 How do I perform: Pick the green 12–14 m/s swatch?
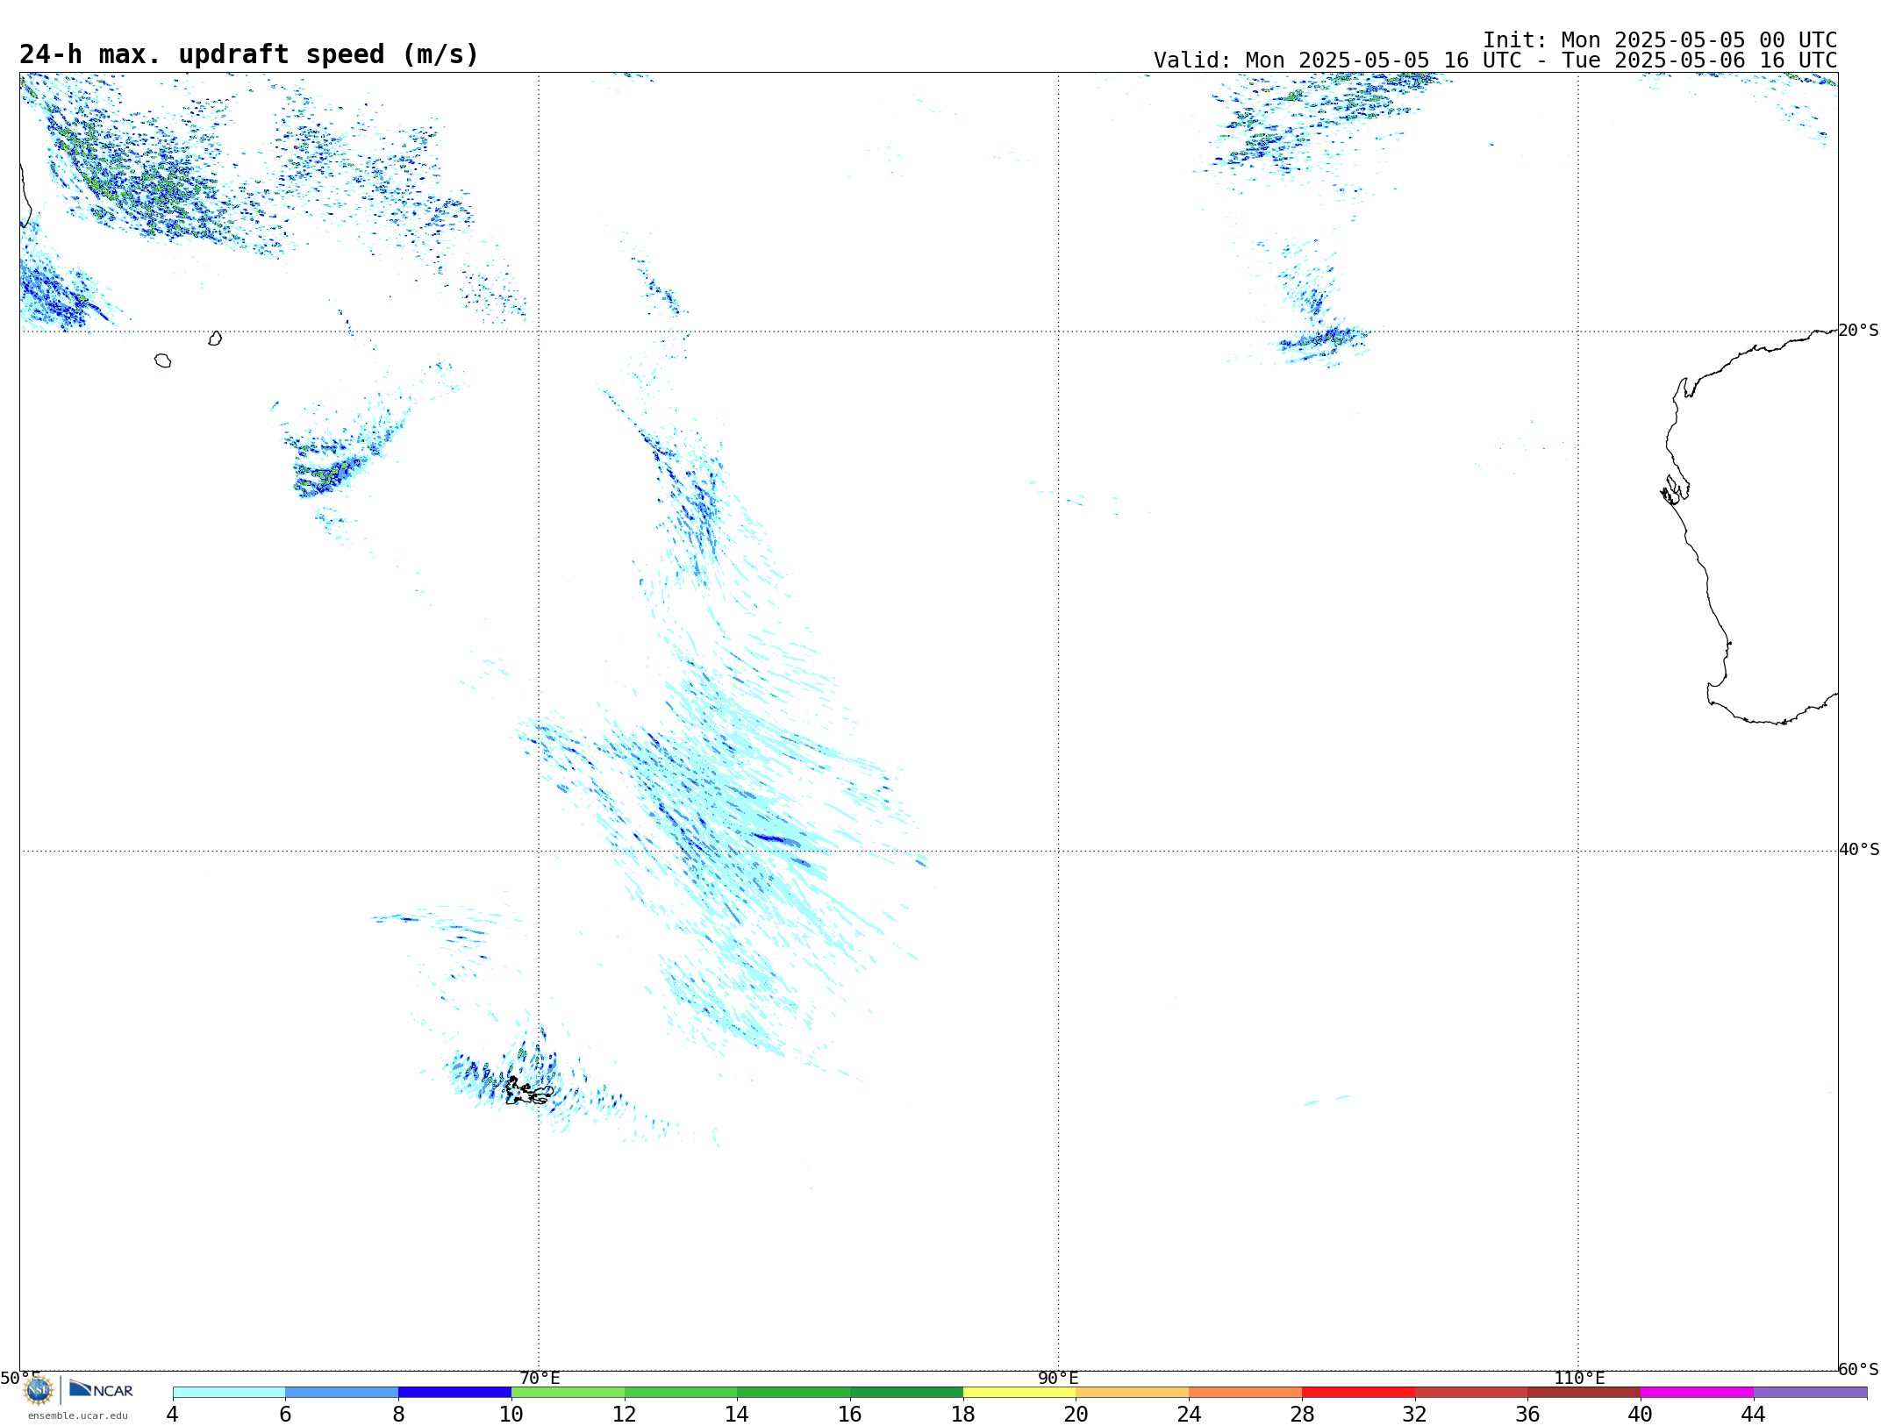tap(681, 1392)
